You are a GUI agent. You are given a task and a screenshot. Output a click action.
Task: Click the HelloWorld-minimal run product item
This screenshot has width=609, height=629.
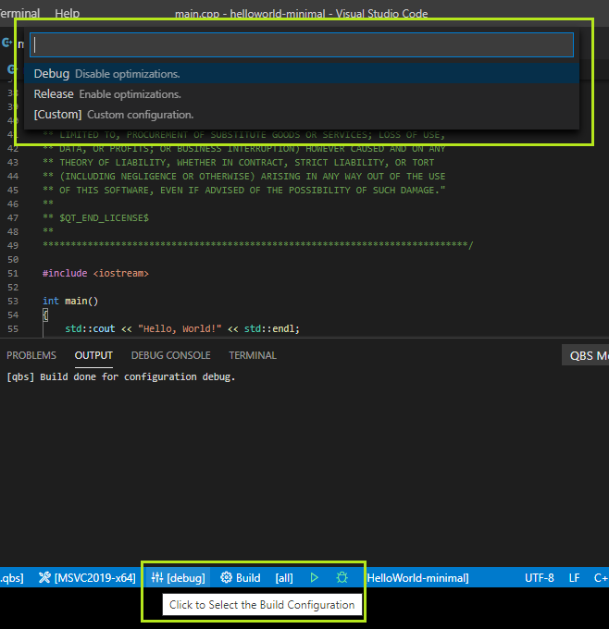(x=418, y=578)
